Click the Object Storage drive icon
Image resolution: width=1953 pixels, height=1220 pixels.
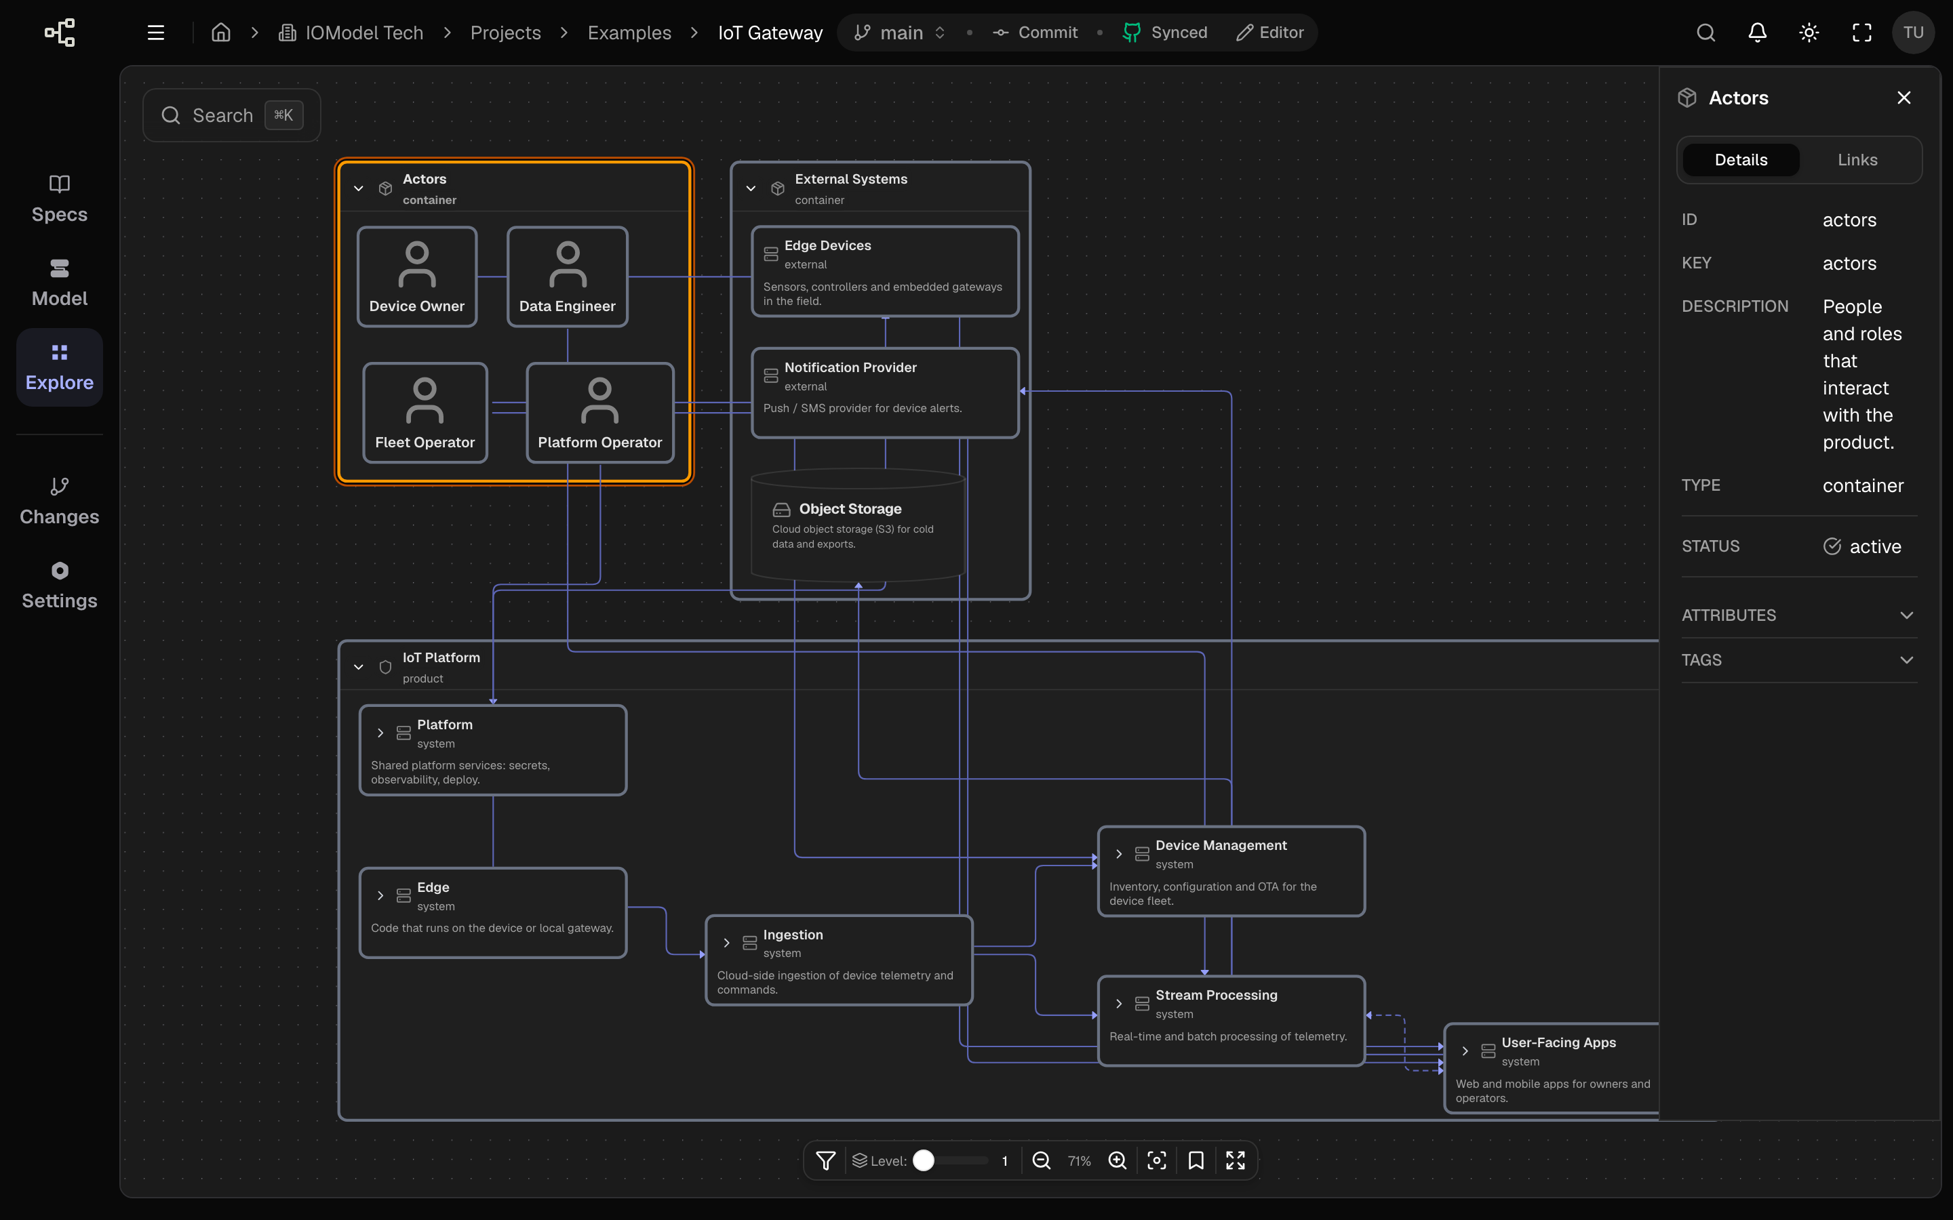781,509
